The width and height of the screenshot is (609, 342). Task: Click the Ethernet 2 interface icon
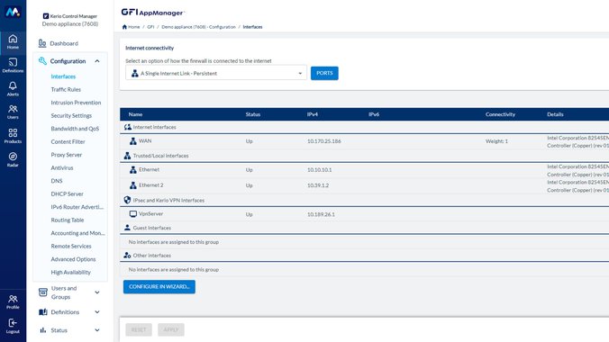(x=133, y=185)
